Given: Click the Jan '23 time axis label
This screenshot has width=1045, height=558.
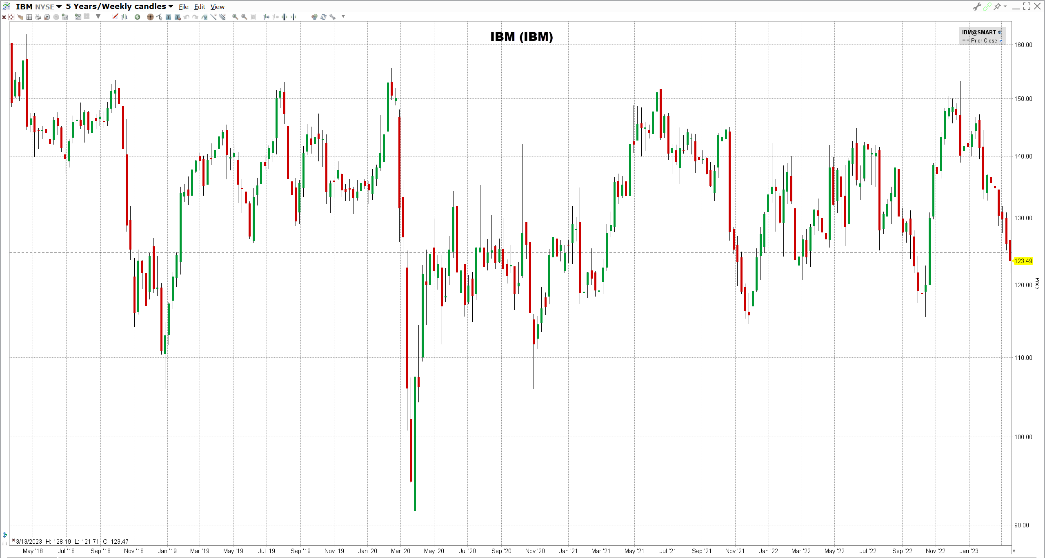Looking at the screenshot, I should (x=969, y=551).
